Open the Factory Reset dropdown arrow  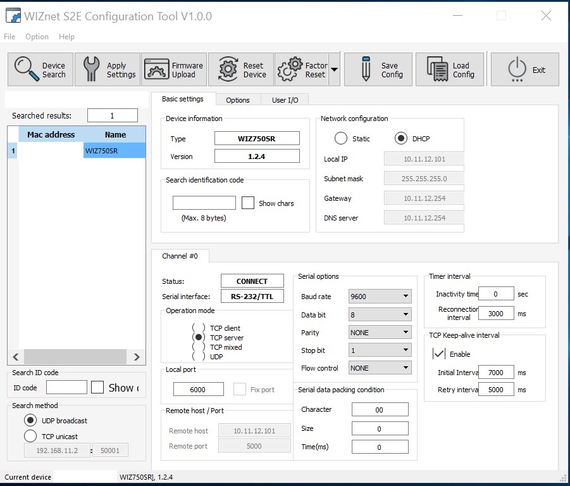[x=334, y=70]
